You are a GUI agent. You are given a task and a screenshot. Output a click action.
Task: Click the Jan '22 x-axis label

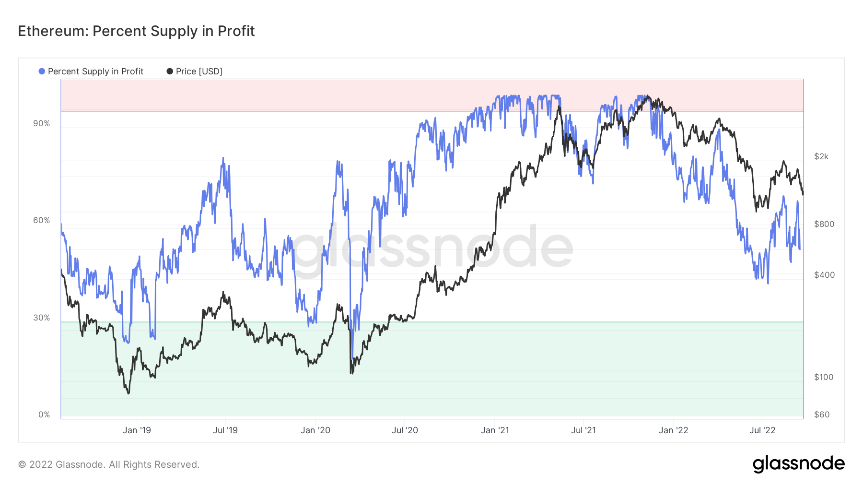pyautogui.click(x=673, y=430)
